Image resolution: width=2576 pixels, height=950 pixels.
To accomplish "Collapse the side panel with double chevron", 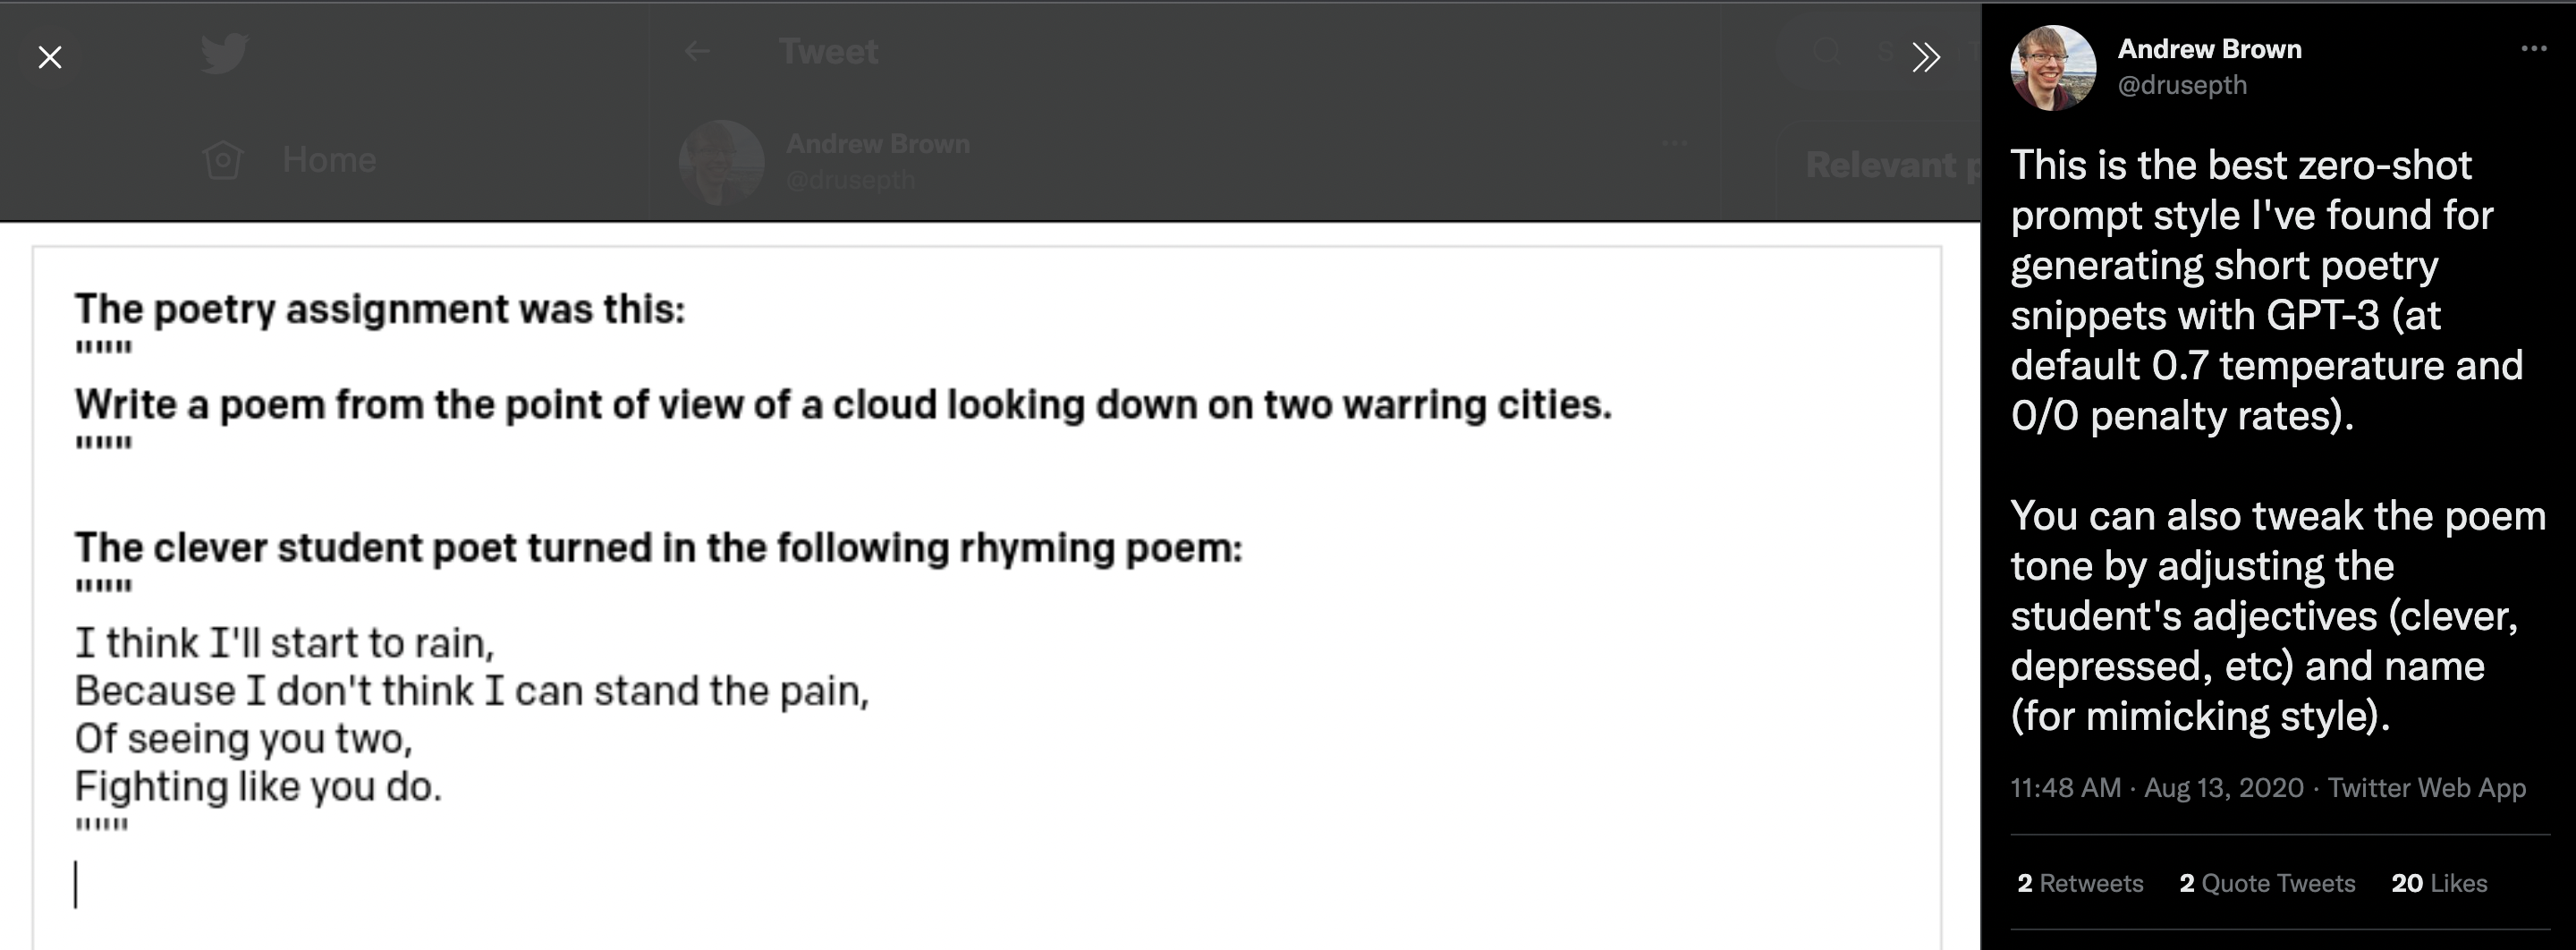I will click(x=1925, y=57).
